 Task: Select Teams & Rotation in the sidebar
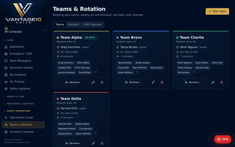(x=23, y=125)
